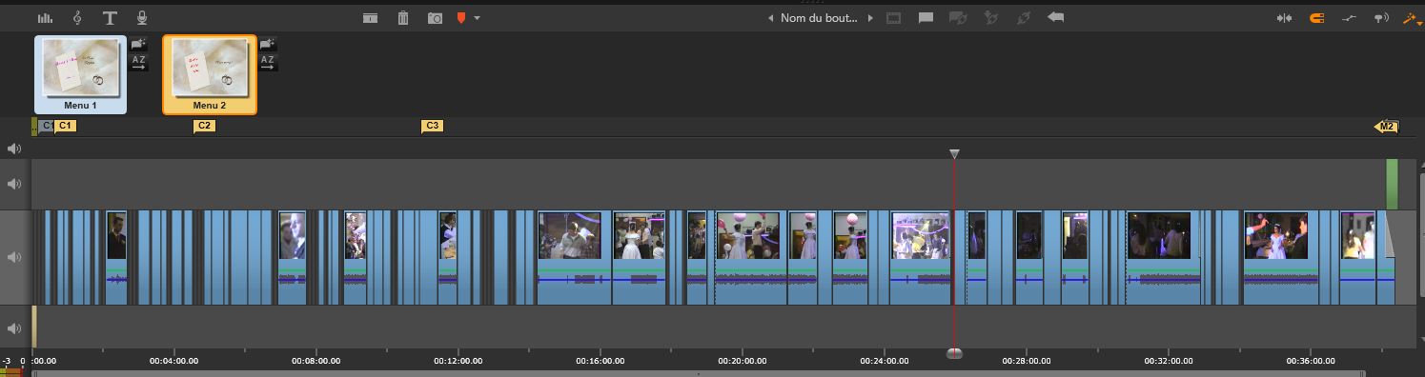Click the 00:36:00.00 time ruler label
The height and width of the screenshot is (377, 1425).
click(1311, 361)
